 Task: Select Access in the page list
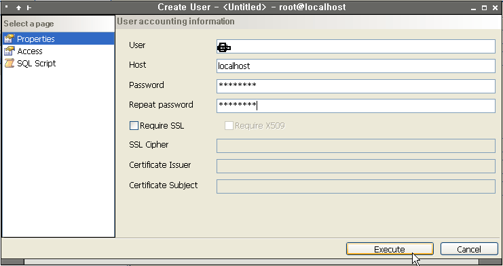[30, 51]
